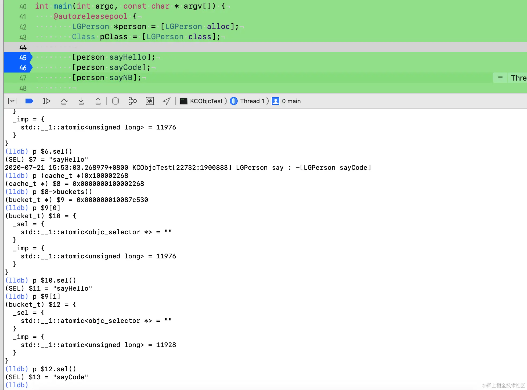This screenshot has height=390, width=527.
Task: Open the Debug View Hierarchy icon
Action: (115, 101)
